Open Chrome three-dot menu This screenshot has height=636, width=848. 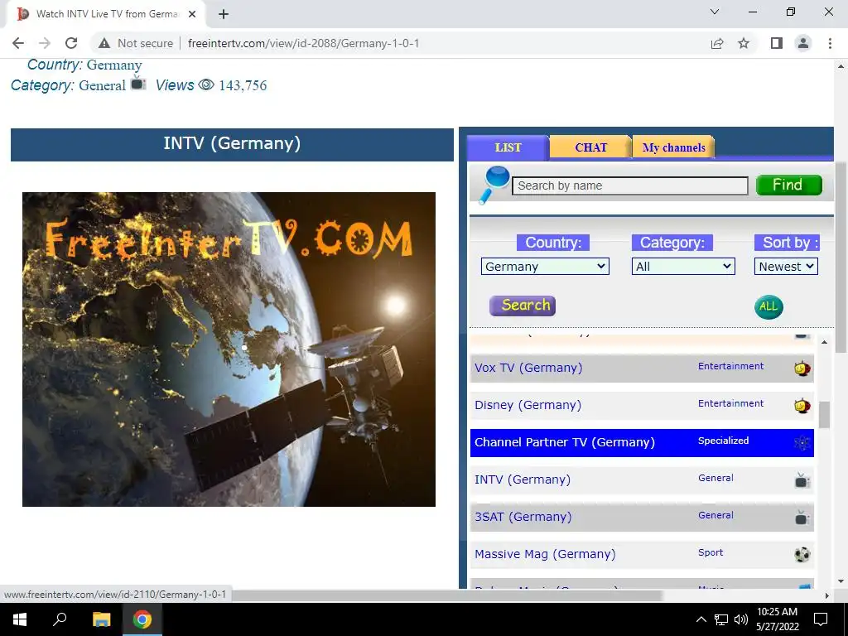tap(830, 43)
